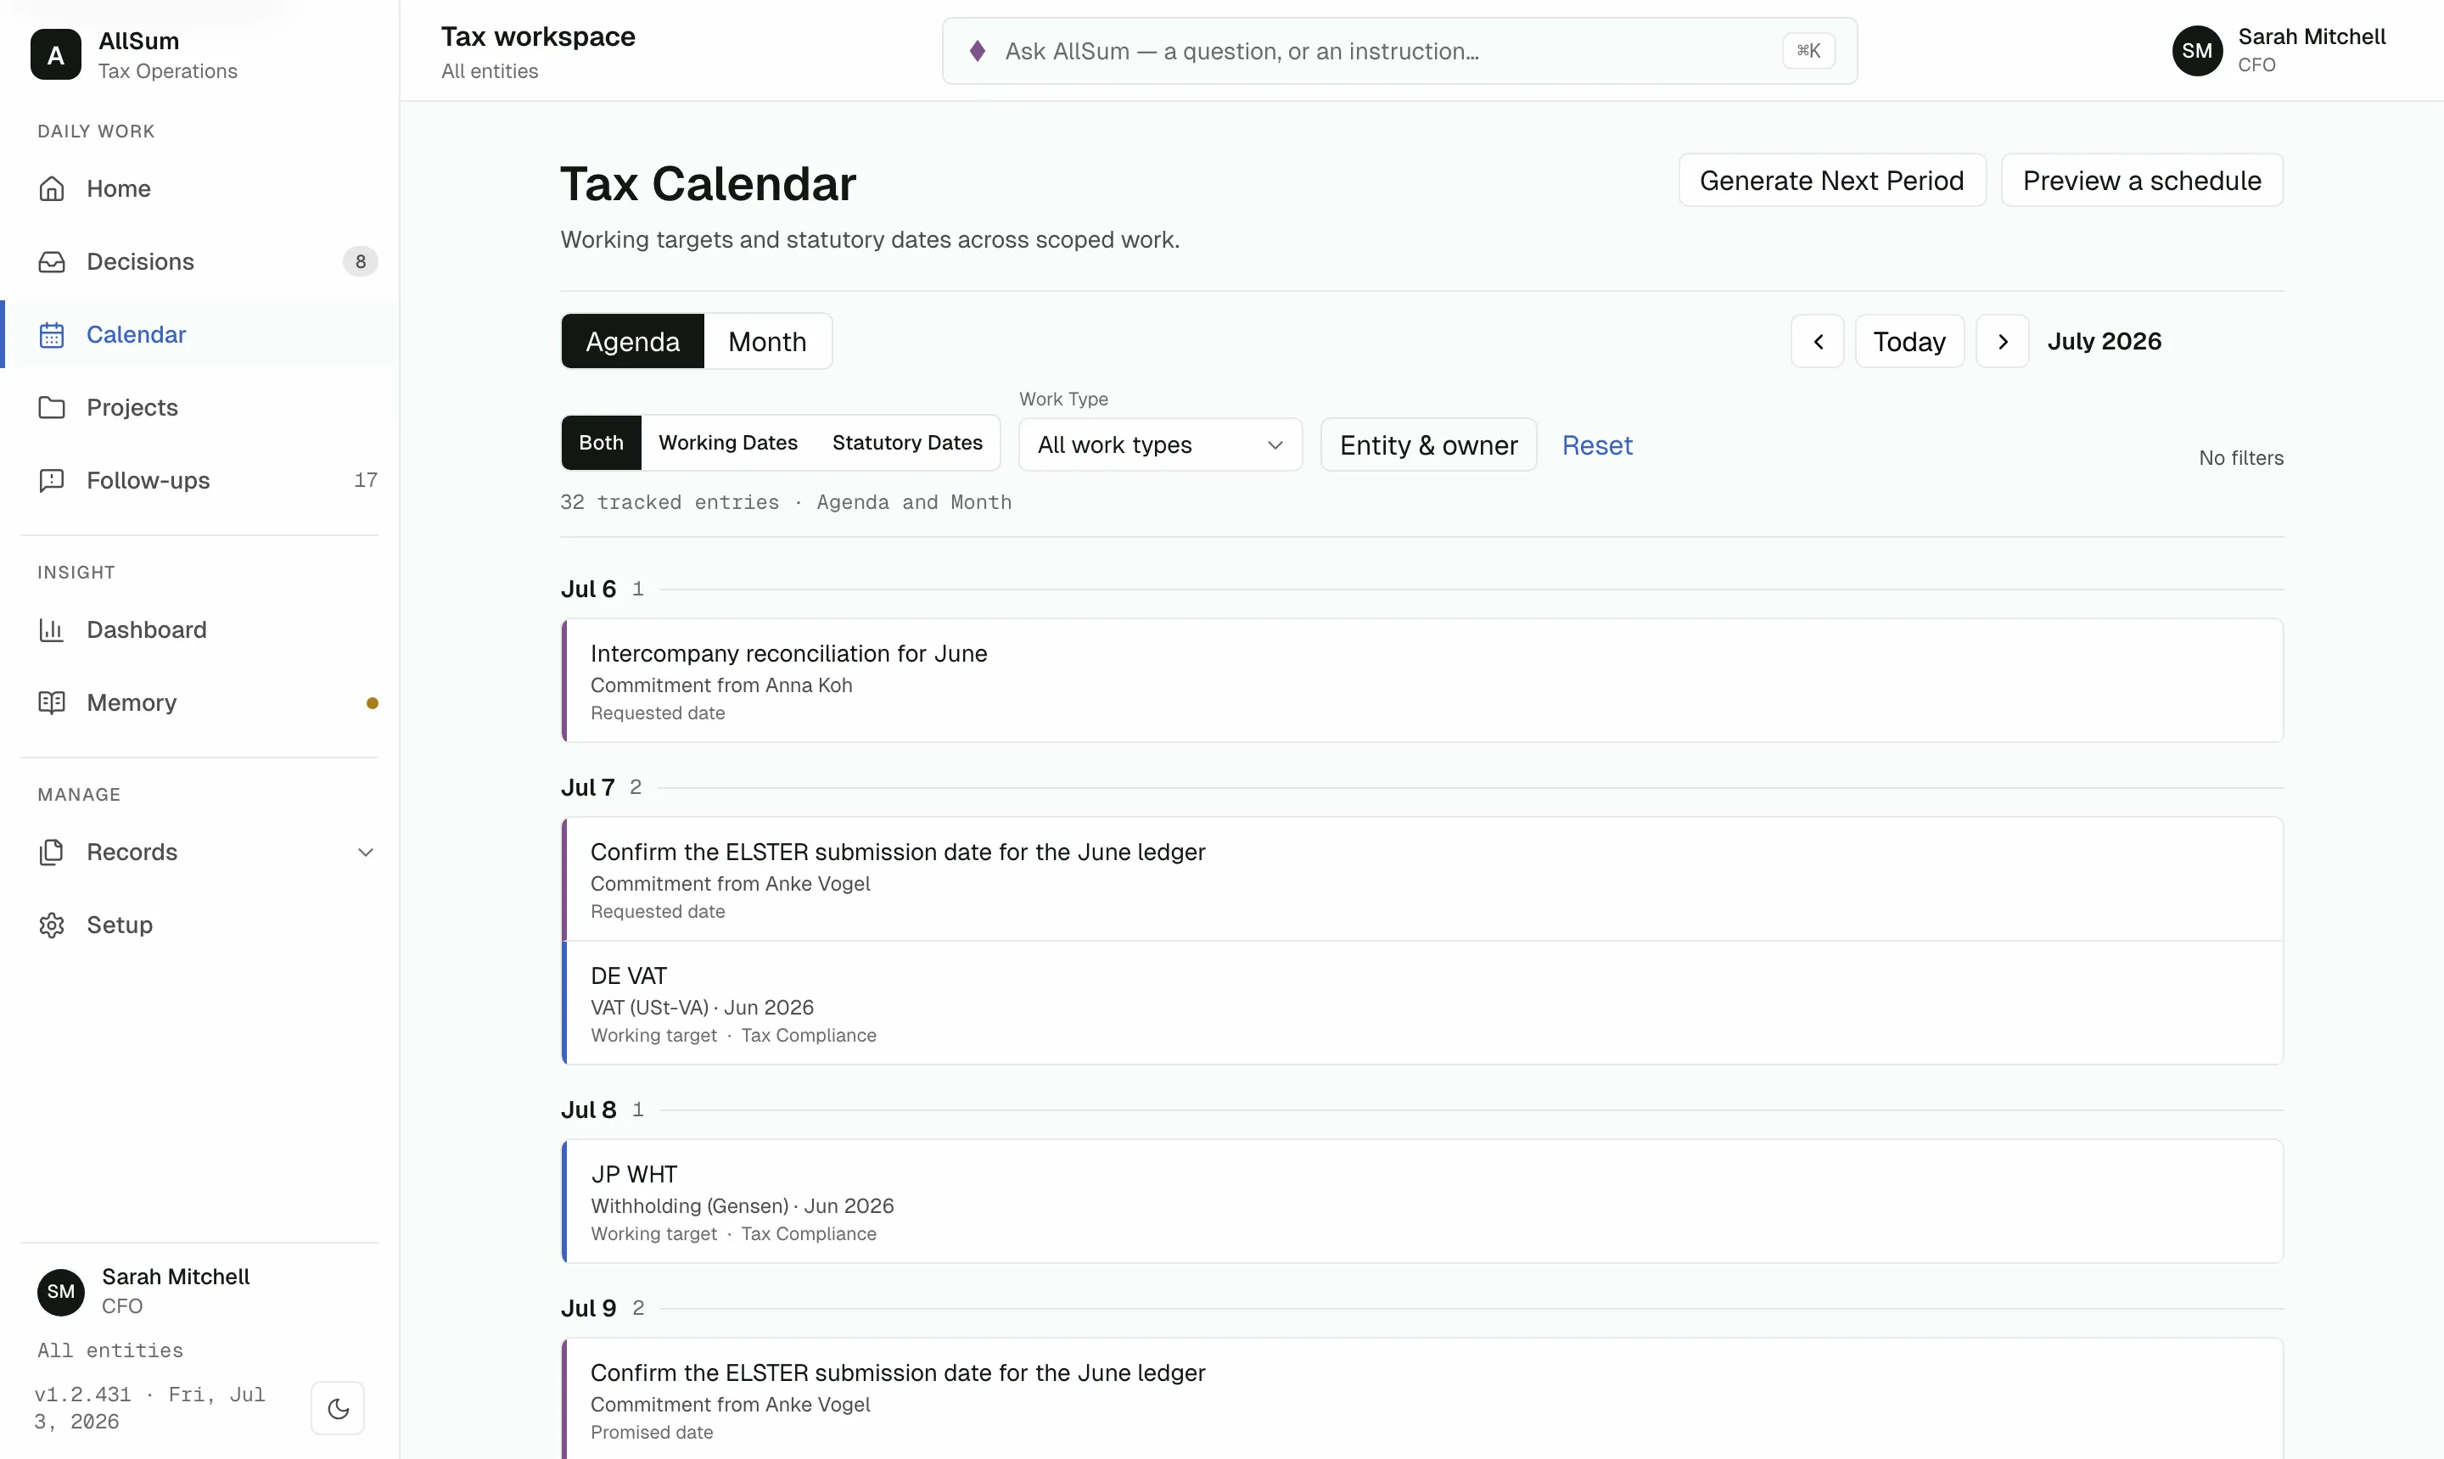Select the Both dates toggle
2444x1459 pixels.
(x=601, y=443)
